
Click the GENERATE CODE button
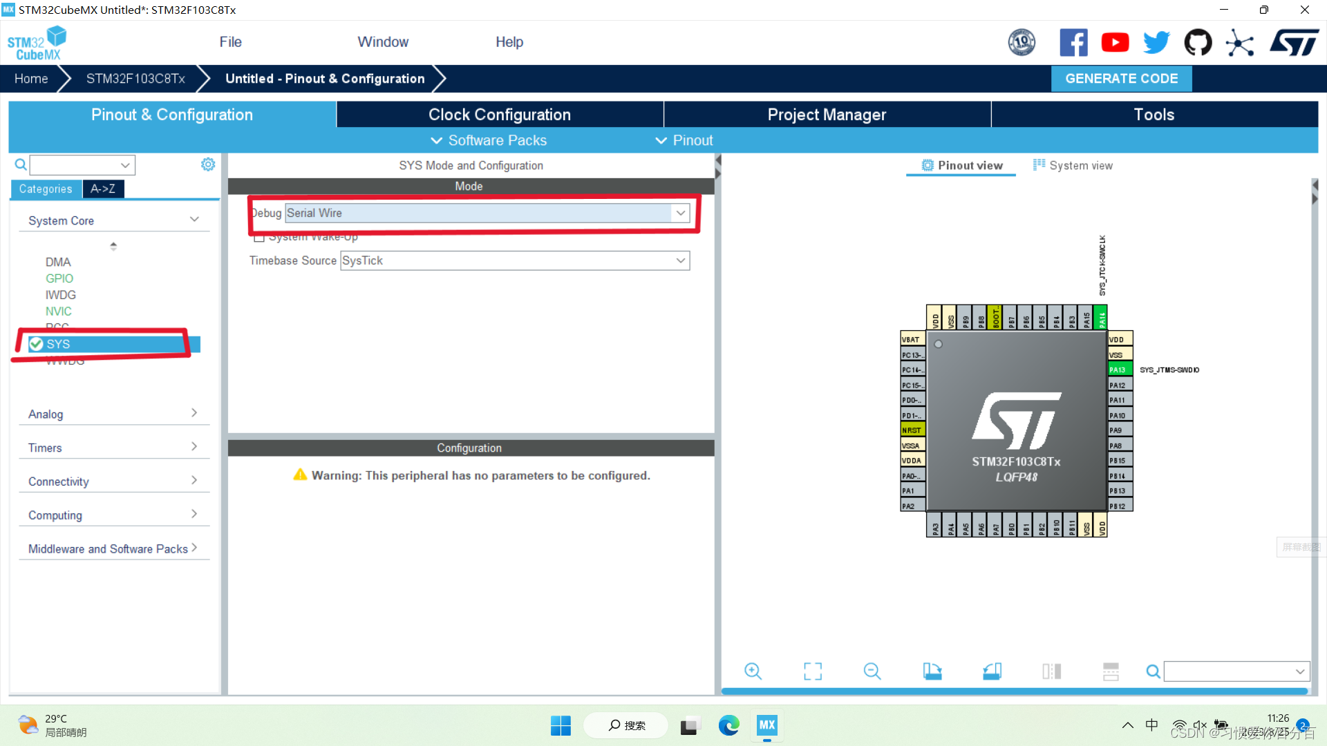point(1121,78)
